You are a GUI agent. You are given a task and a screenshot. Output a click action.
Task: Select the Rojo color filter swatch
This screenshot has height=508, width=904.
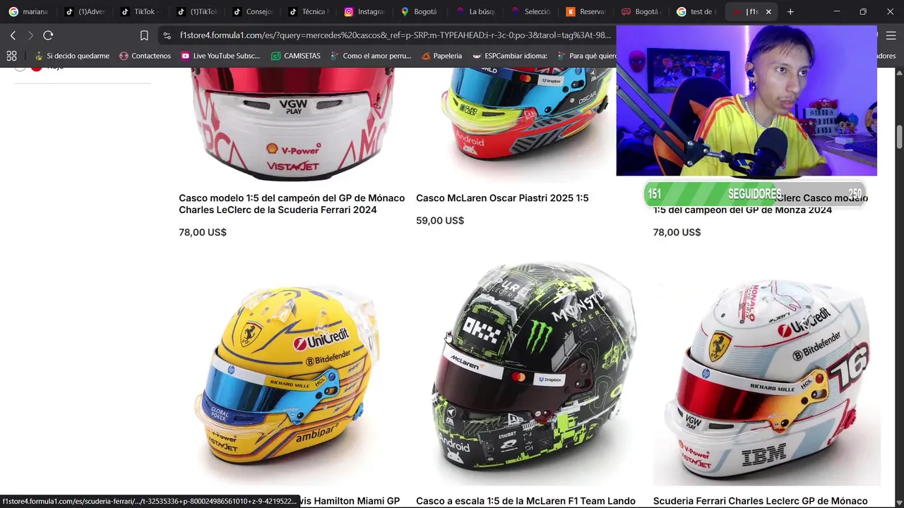pos(36,67)
